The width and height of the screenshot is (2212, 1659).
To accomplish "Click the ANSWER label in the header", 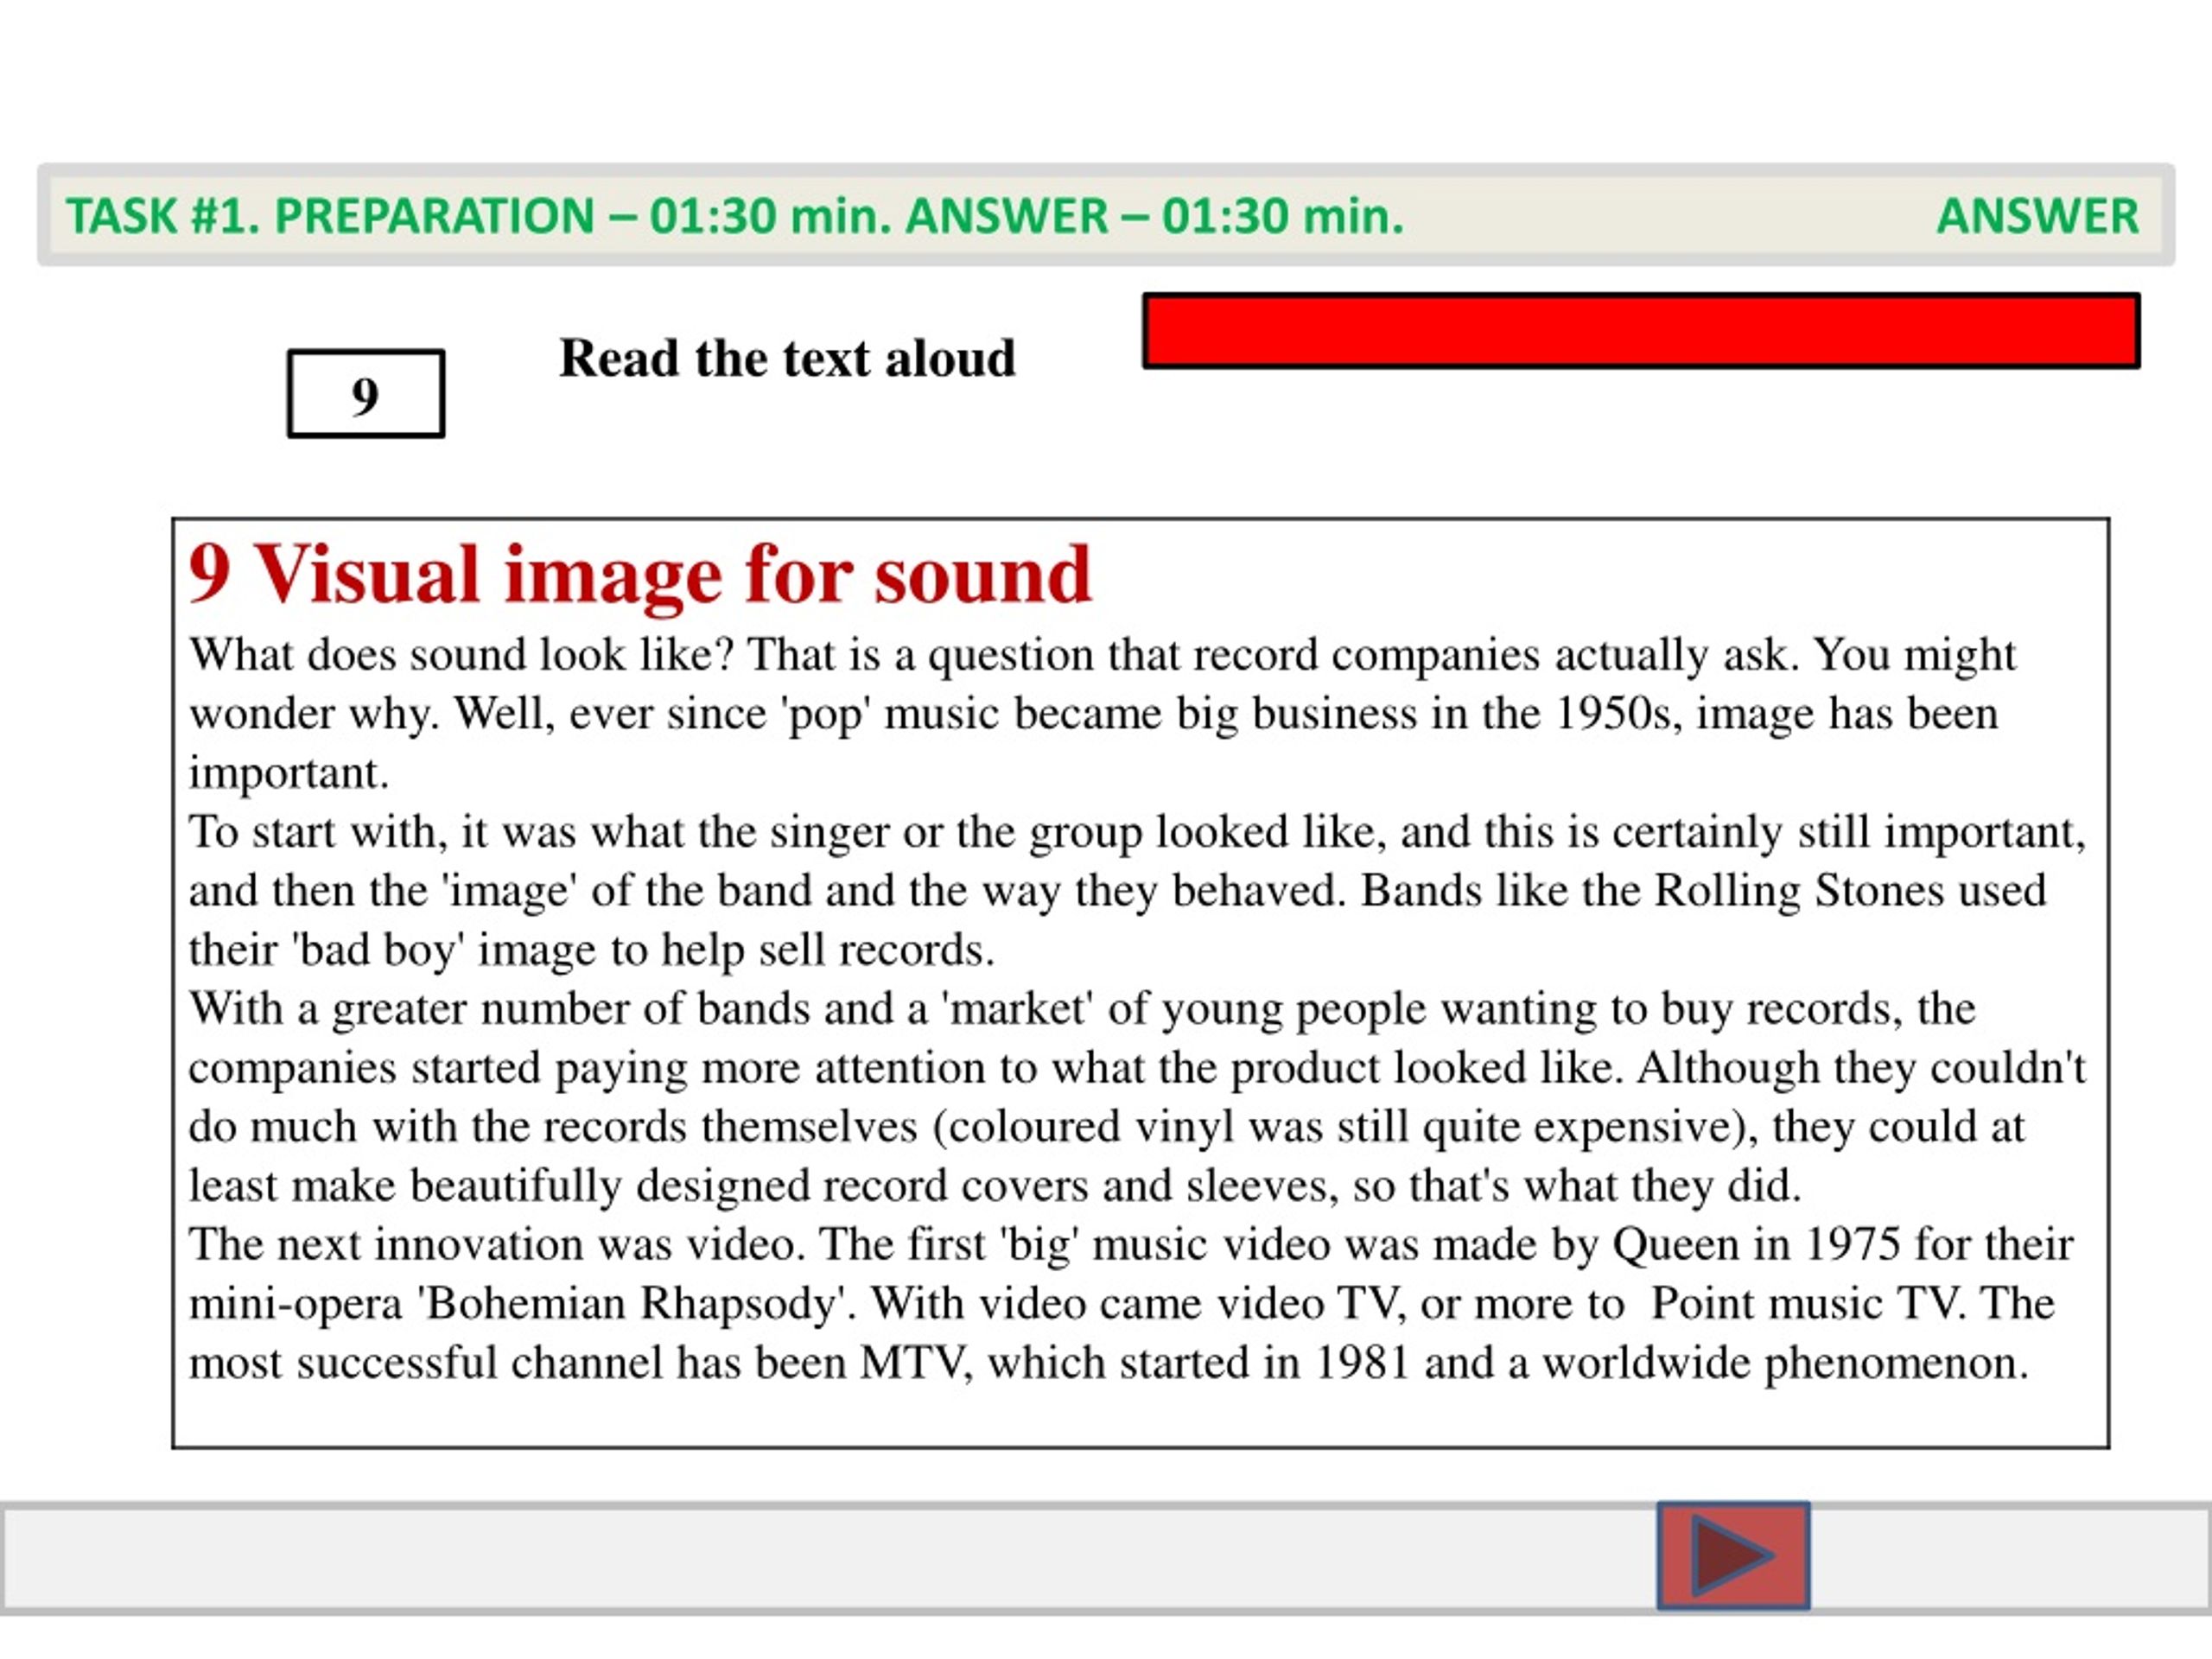I will pos(2037,216).
